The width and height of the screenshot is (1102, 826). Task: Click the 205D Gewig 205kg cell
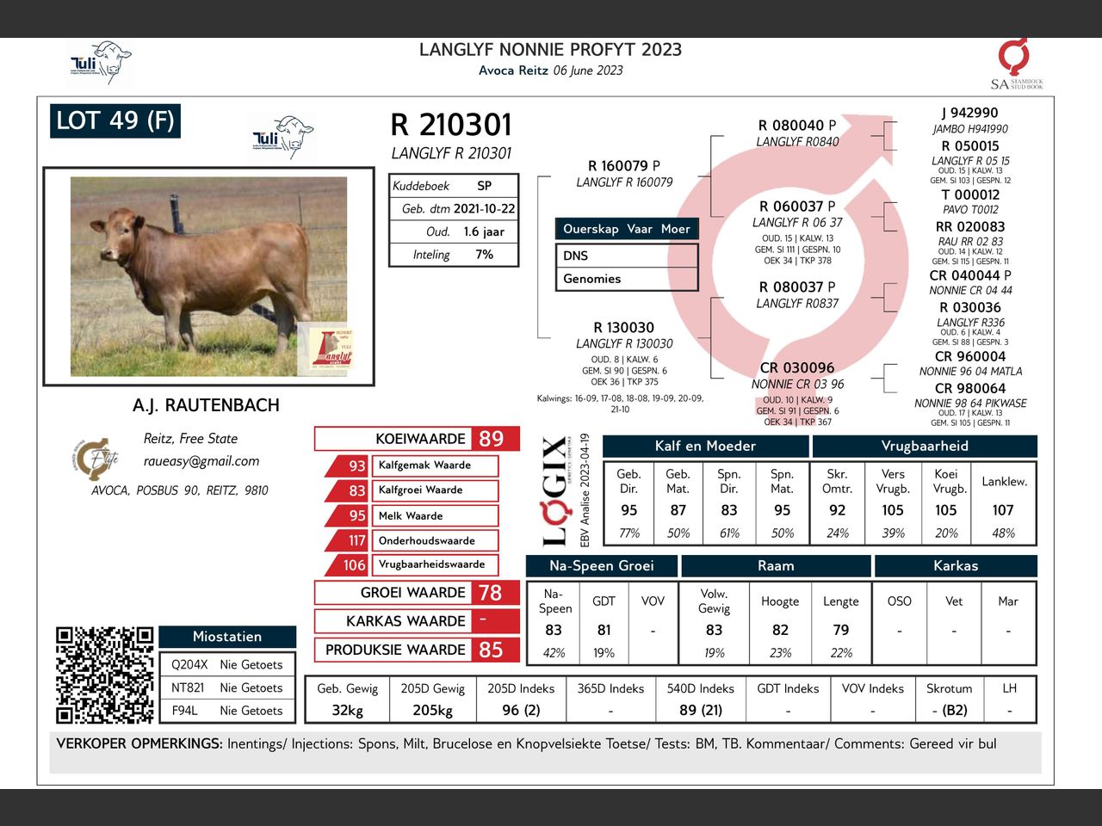(x=432, y=700)
